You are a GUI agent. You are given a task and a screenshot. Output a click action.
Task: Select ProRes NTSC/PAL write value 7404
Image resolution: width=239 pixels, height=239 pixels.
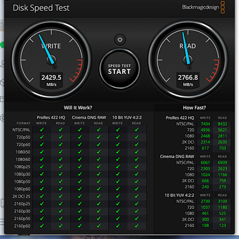pos(205,124)
